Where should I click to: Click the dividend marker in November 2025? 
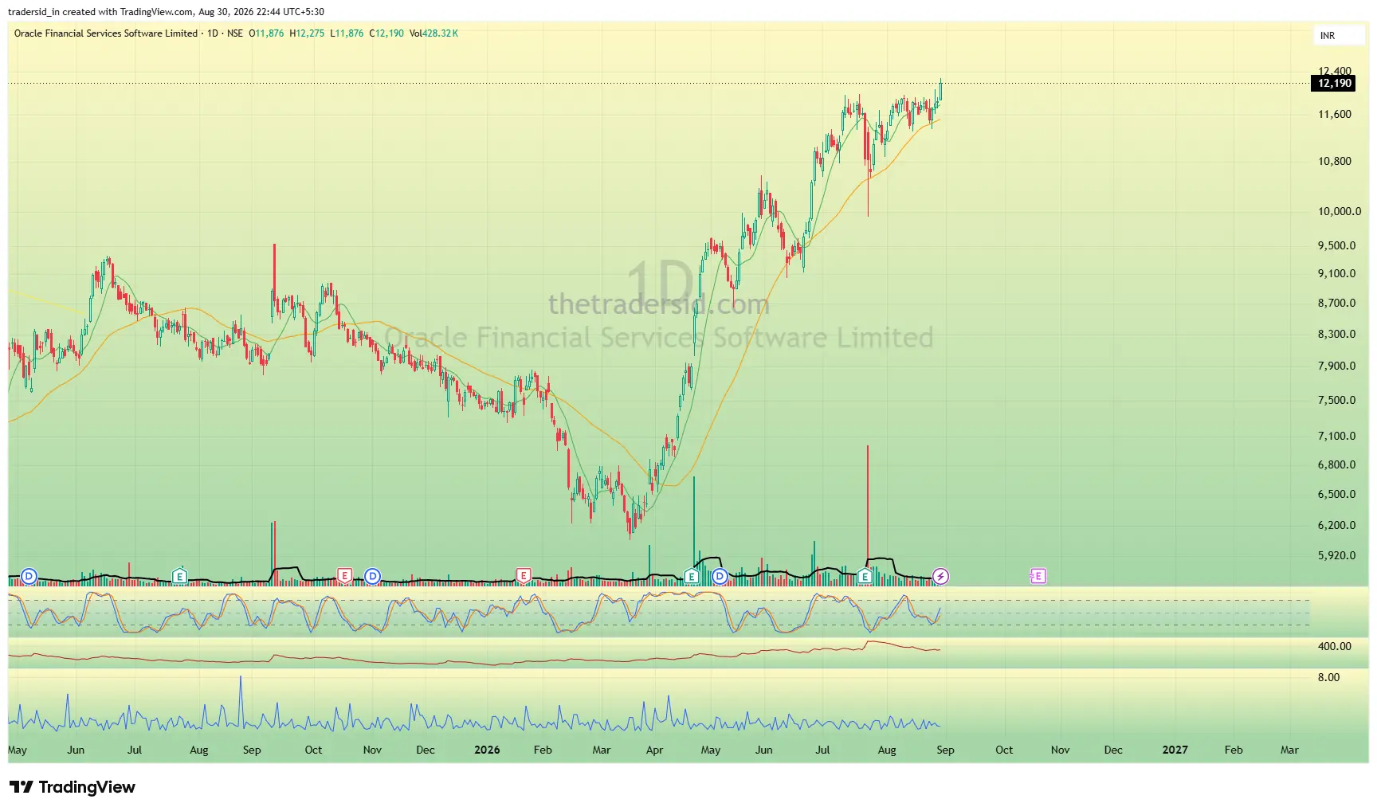click(372, 576)
